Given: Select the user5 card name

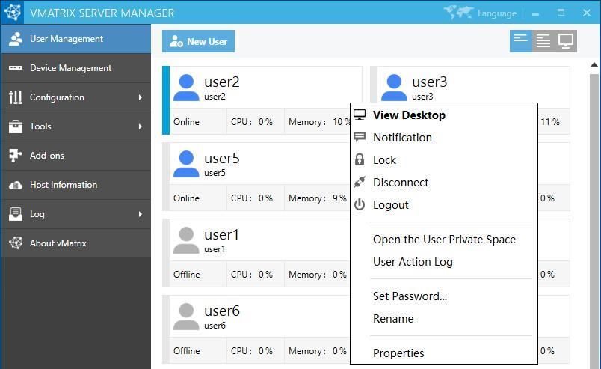Looking at the screenshot, I should coord(221,158).
